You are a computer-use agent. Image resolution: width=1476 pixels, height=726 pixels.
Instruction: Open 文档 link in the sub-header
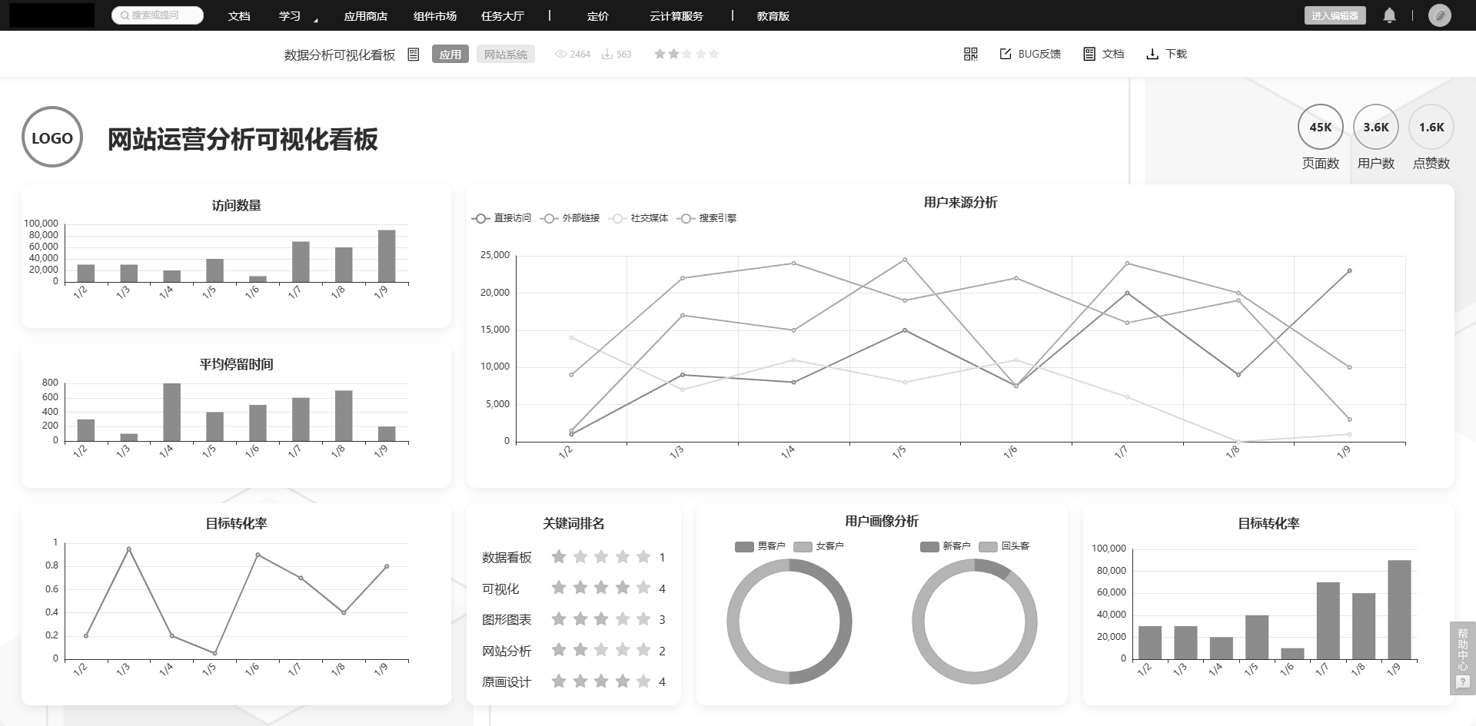(x=1104, y=54)
